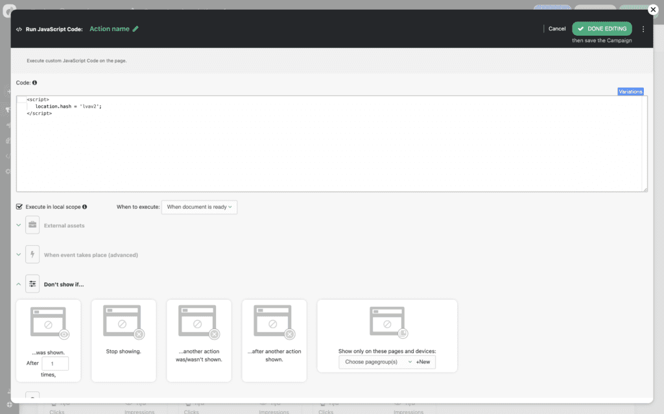
Task: Click the 'Stop showing' card icon
Action: click(123, 321)
